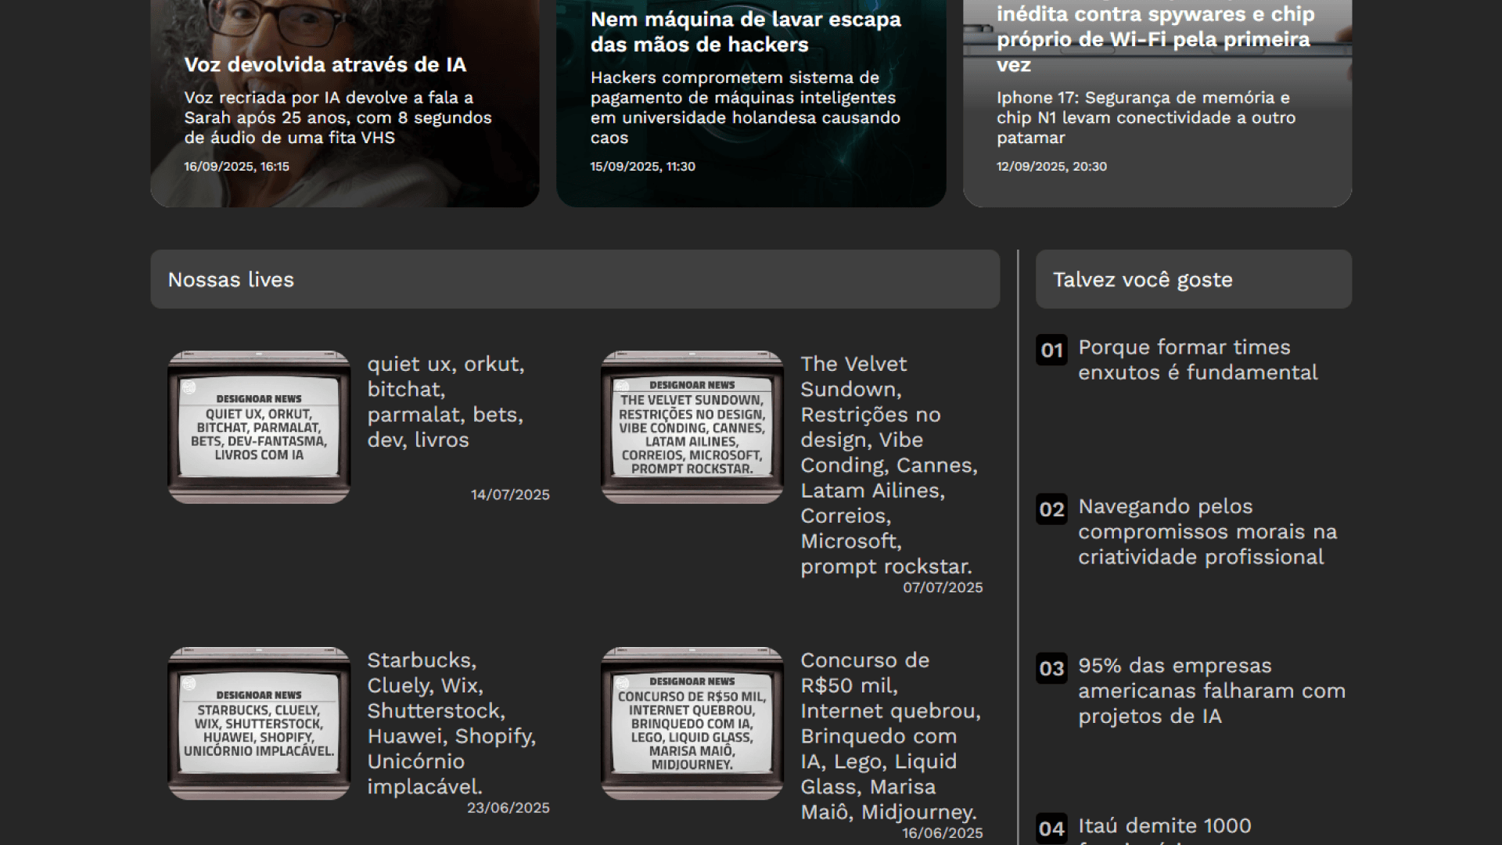
Task: Open '95% das empresas americanas falharam' article
Action: pyautogui.click(x=1211, y=691)
